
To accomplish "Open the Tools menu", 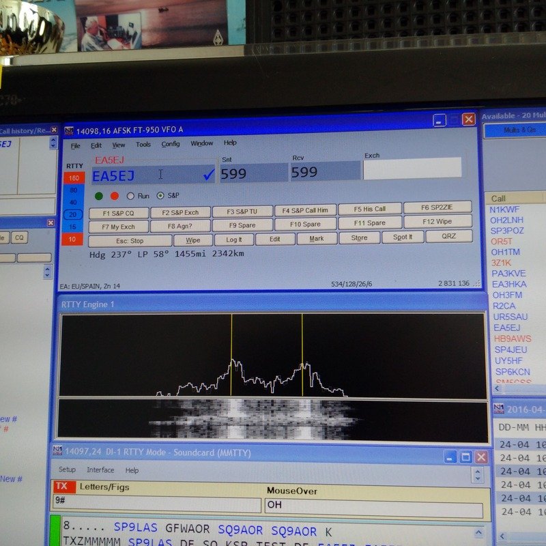I will [x=143, y=145].
